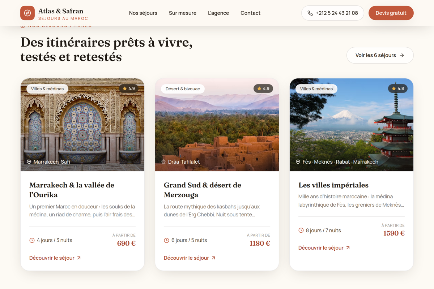Click the 4 jours / 3 nuits text
The width and height of the screenshot is (434, 289).
[x=55, y=240]
